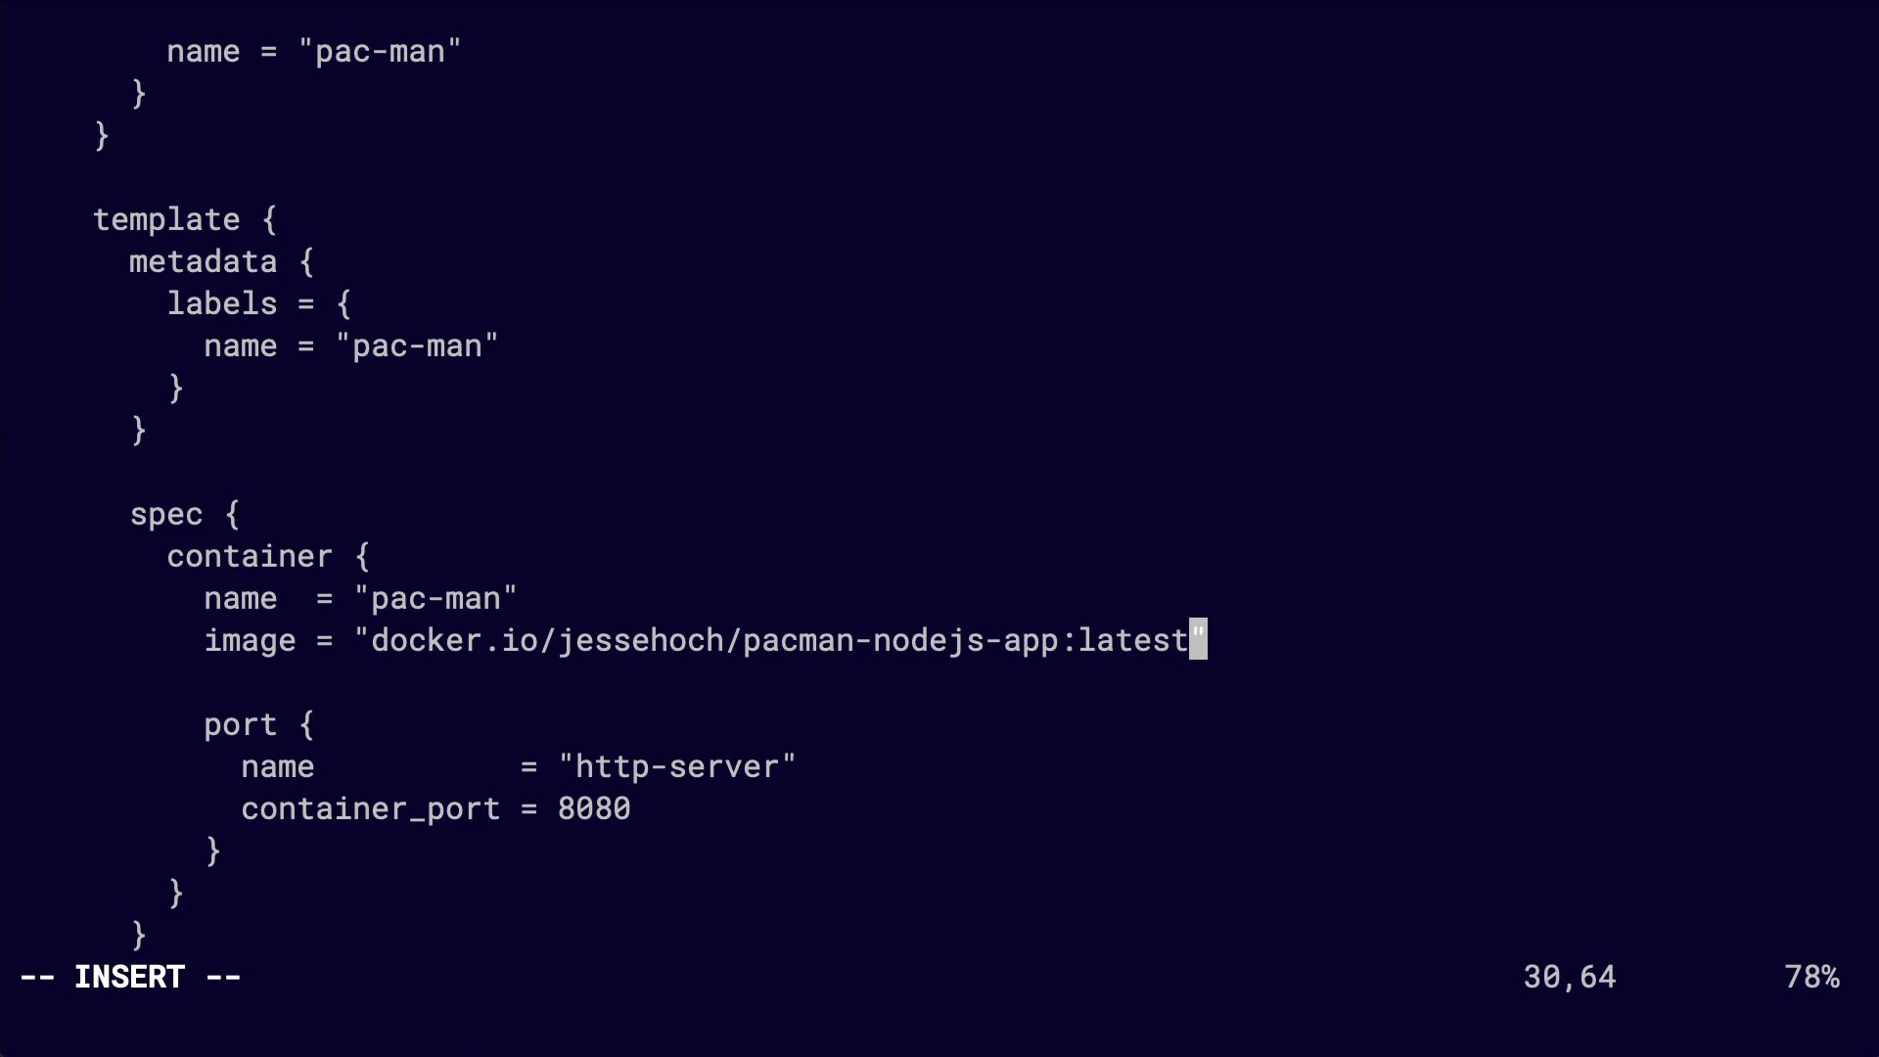1879x1057 pixels.
Task: Click the spec block keyword
Action: (166, 515)
